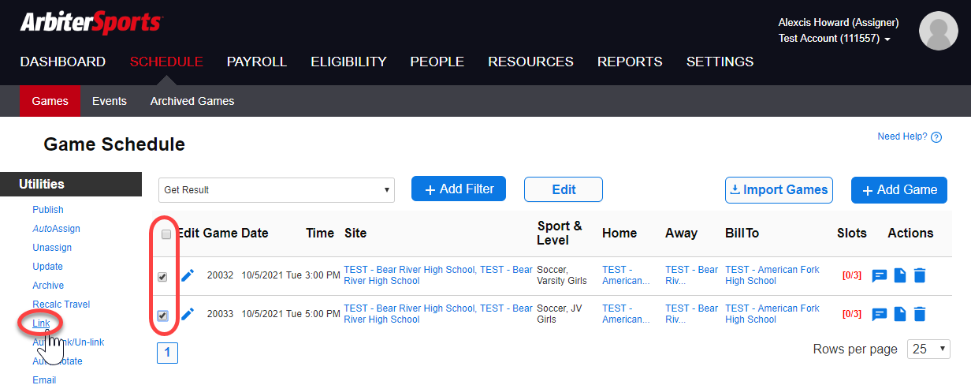
Task: Switch to the Archived Games tab
Action: point(192,101)
